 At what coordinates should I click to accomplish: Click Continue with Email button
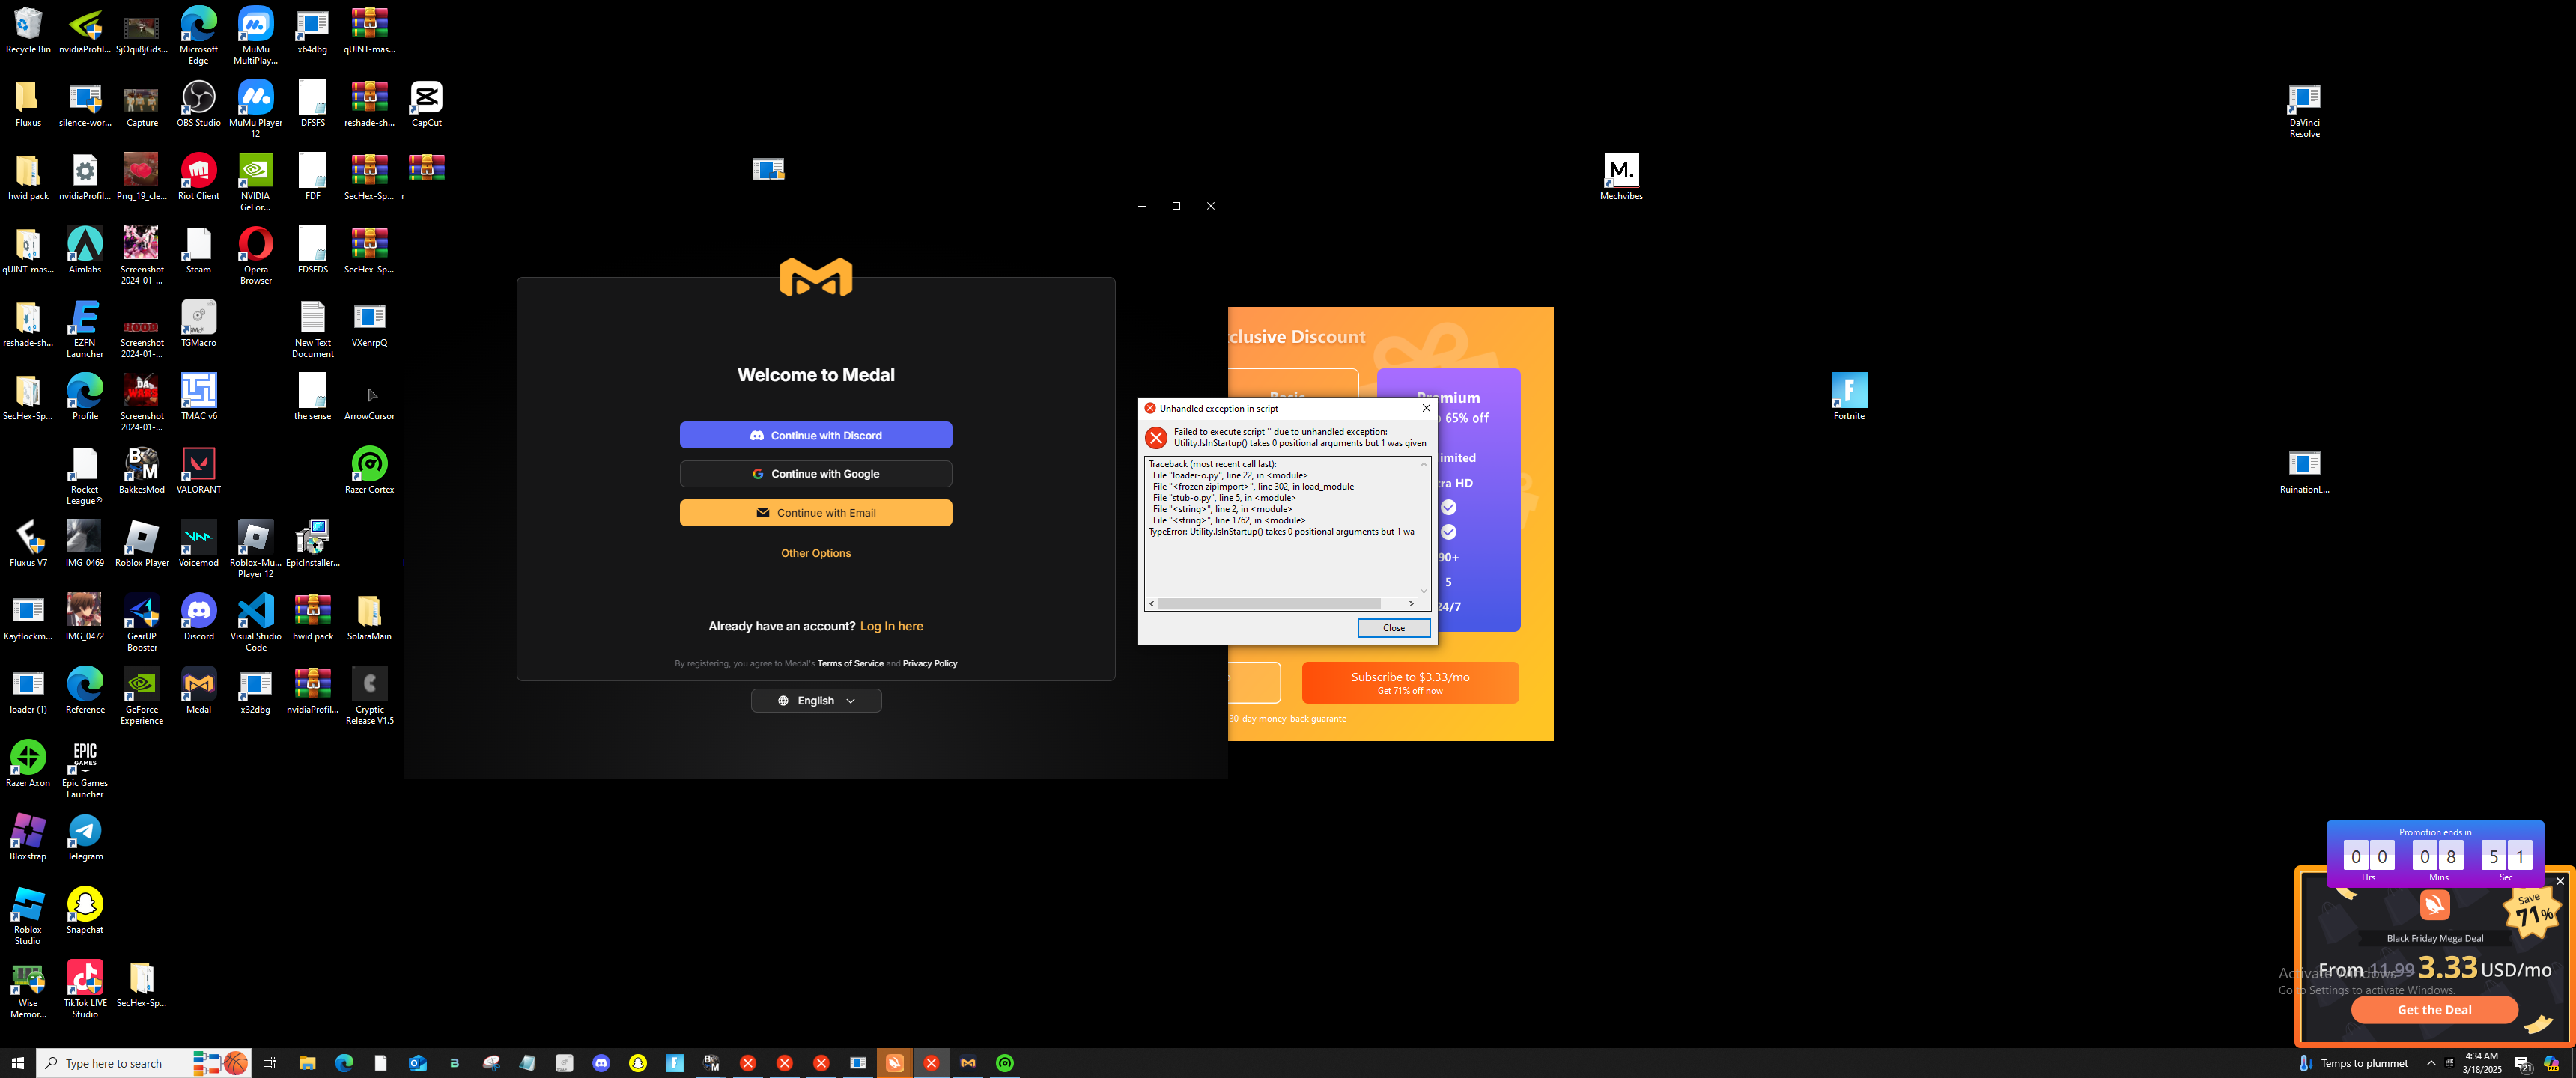[x=815, y=513]
